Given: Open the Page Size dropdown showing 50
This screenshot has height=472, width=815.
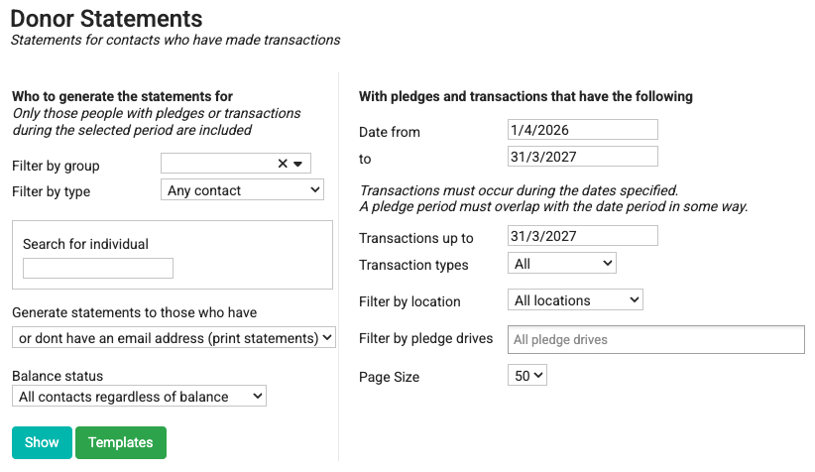Looking at the screenshot, I should tap(527, 375).
